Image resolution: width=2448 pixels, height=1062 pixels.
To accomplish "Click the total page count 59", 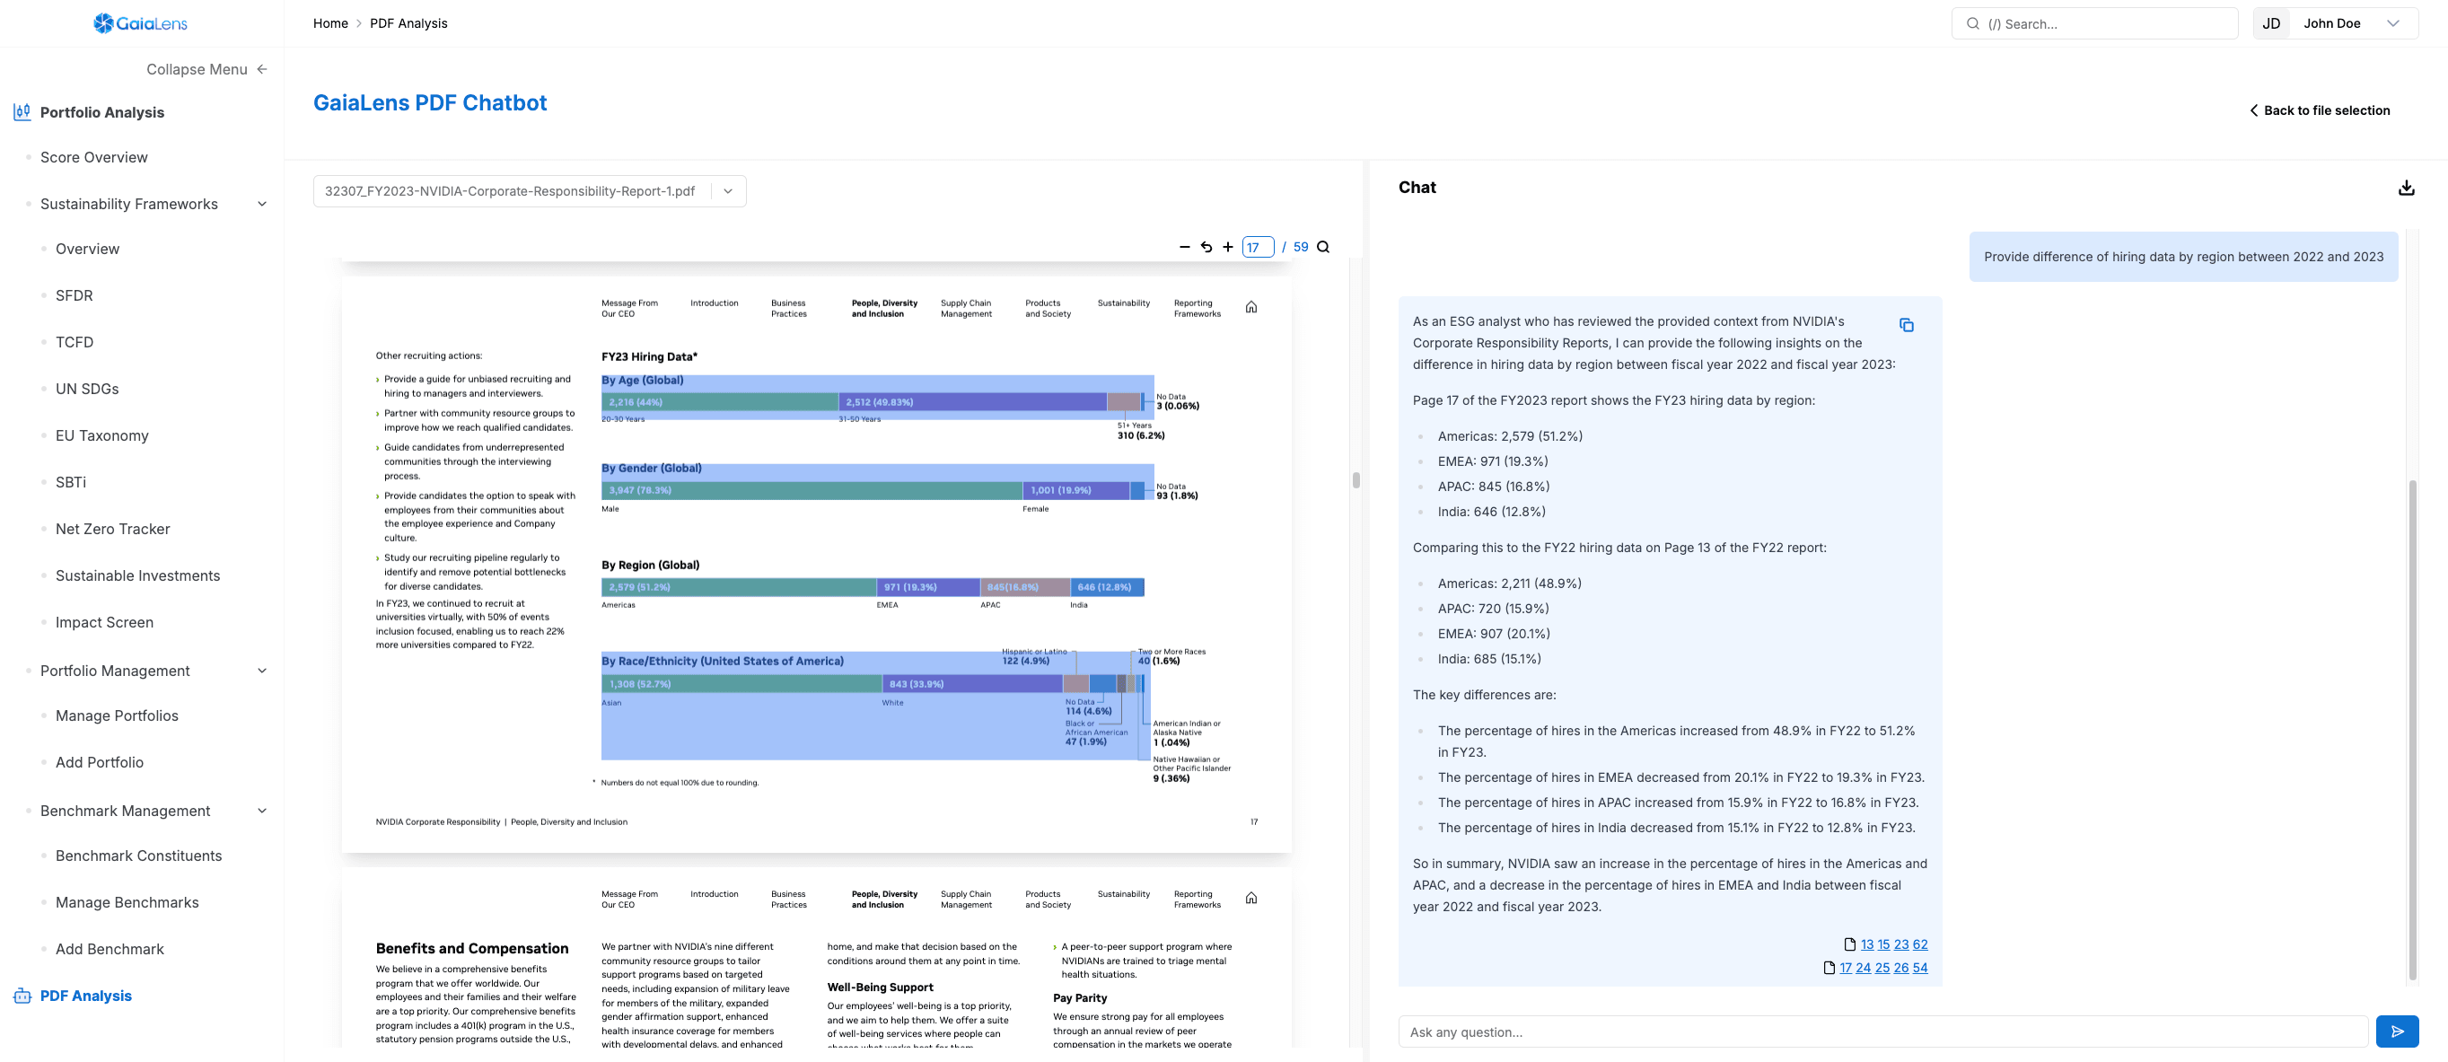I will point(1301,247).
